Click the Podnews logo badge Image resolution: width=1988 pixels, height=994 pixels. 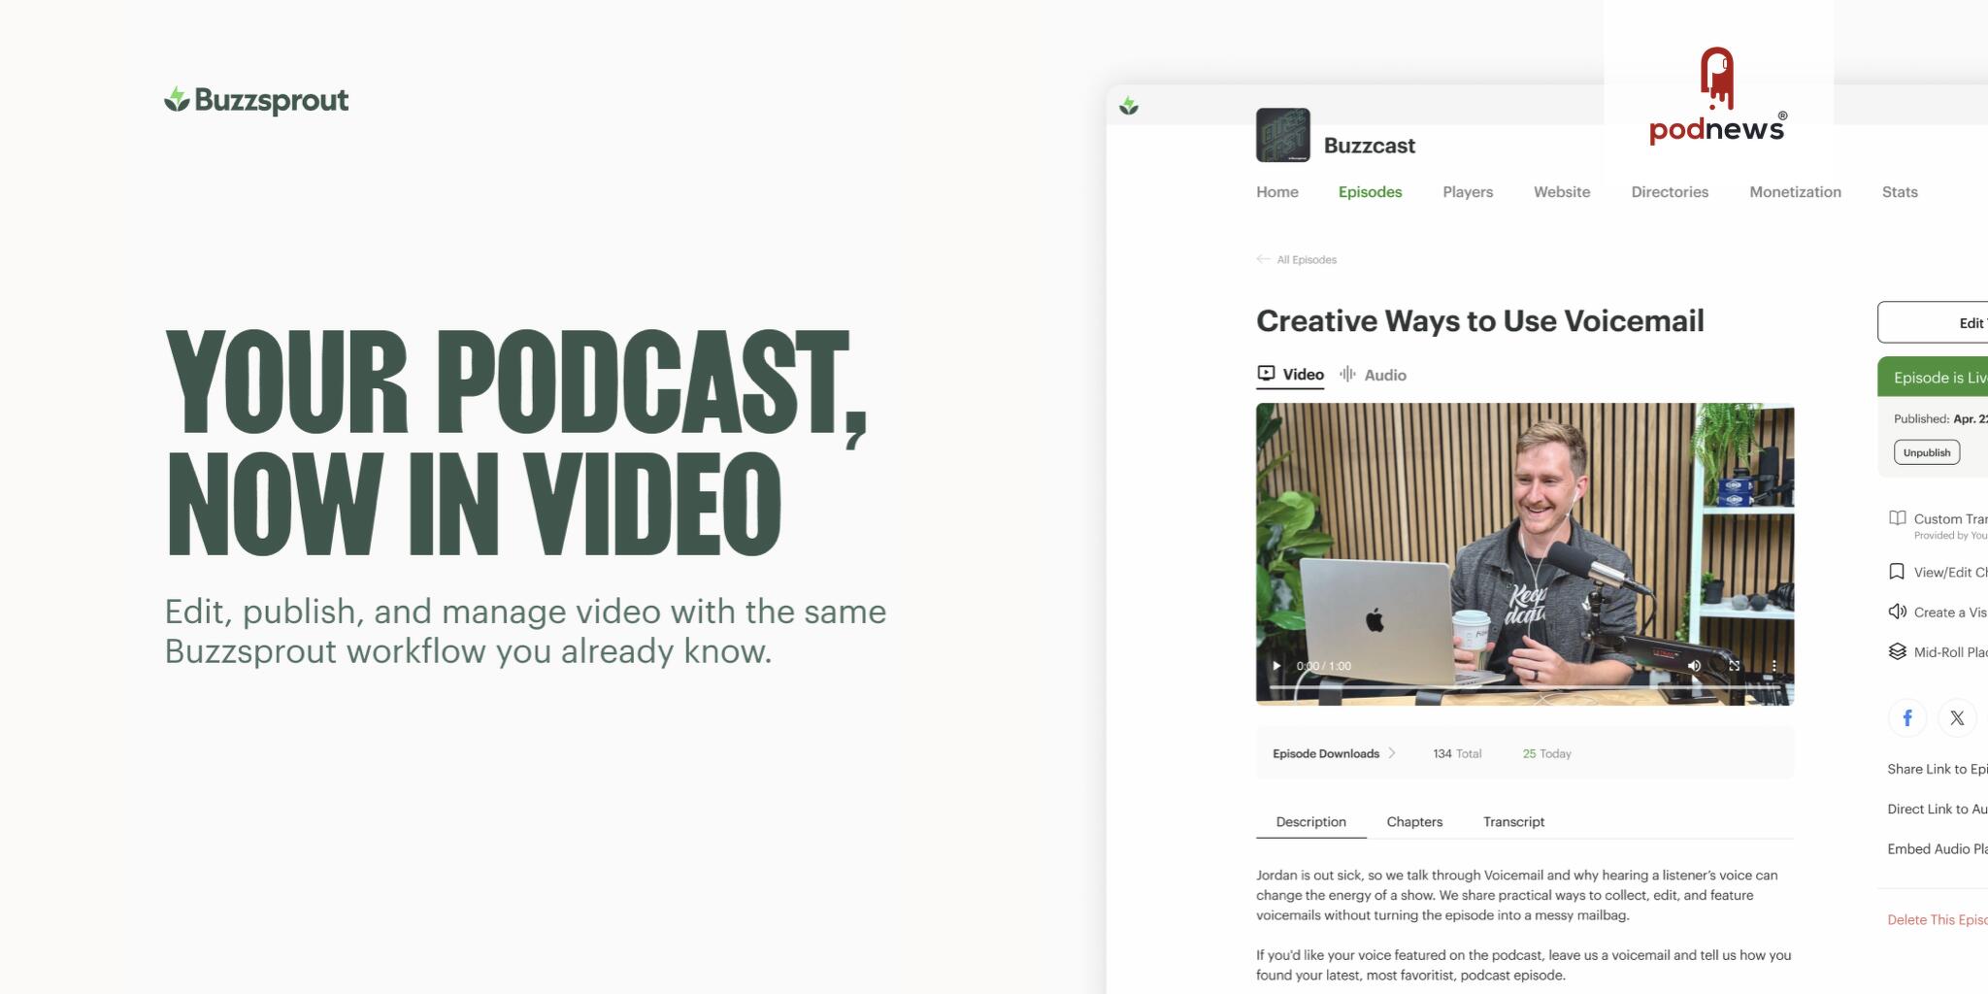coord(1717,96)
